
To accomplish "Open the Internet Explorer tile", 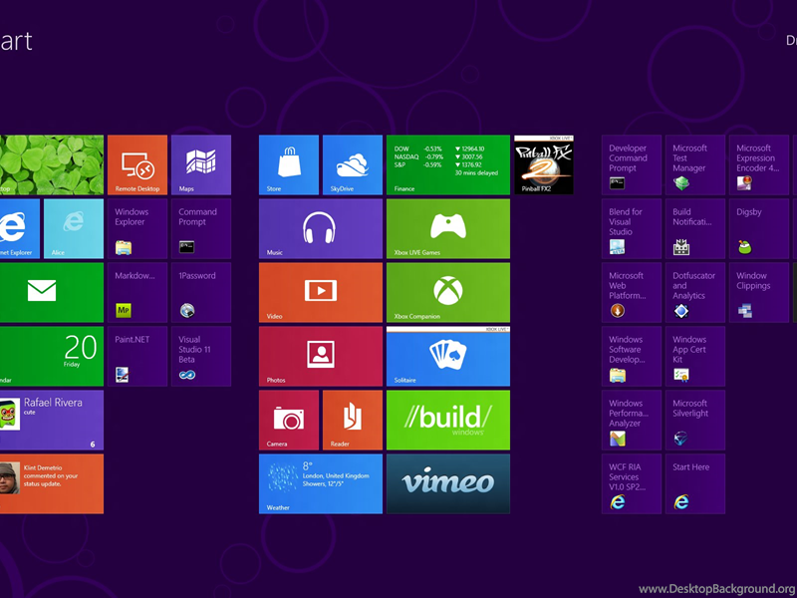I will (x=20, y=229).
